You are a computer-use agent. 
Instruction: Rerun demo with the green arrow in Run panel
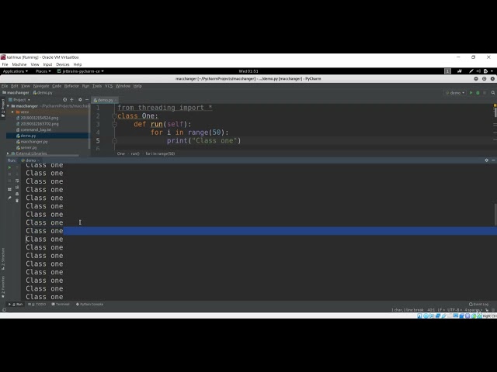point(9,167)
